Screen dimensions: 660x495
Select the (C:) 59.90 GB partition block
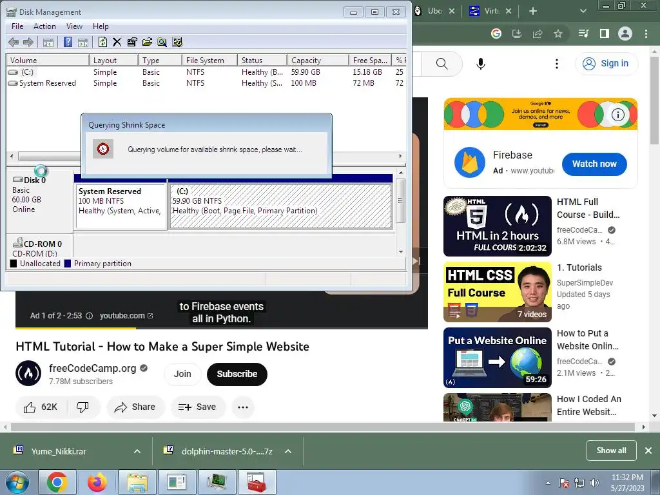[x=281, y=206]
